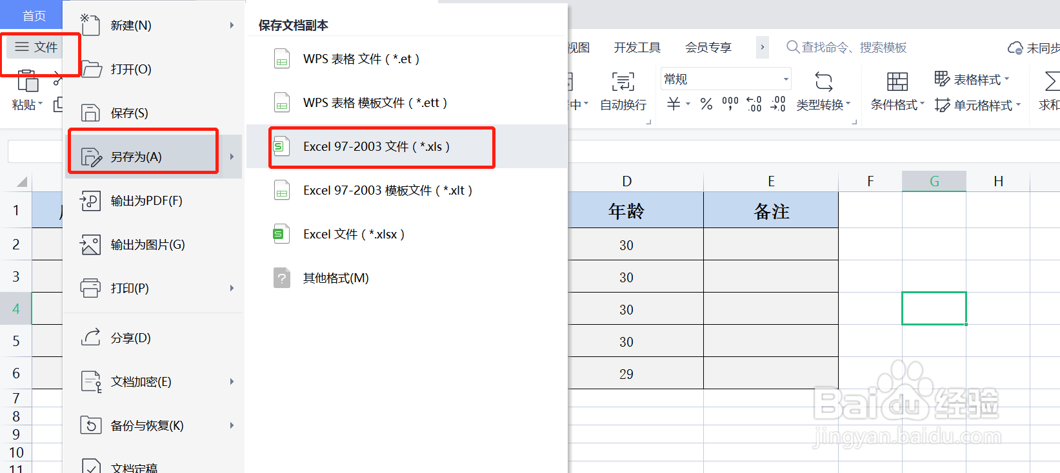Click the decrease decimal places icon
This screenshot has height=473, width=1060.
point(778,104)
